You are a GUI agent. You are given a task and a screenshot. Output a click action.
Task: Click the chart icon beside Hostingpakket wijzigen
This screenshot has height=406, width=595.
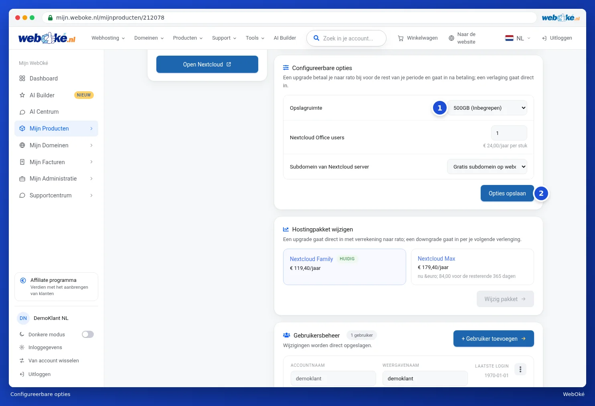point(286,229)
